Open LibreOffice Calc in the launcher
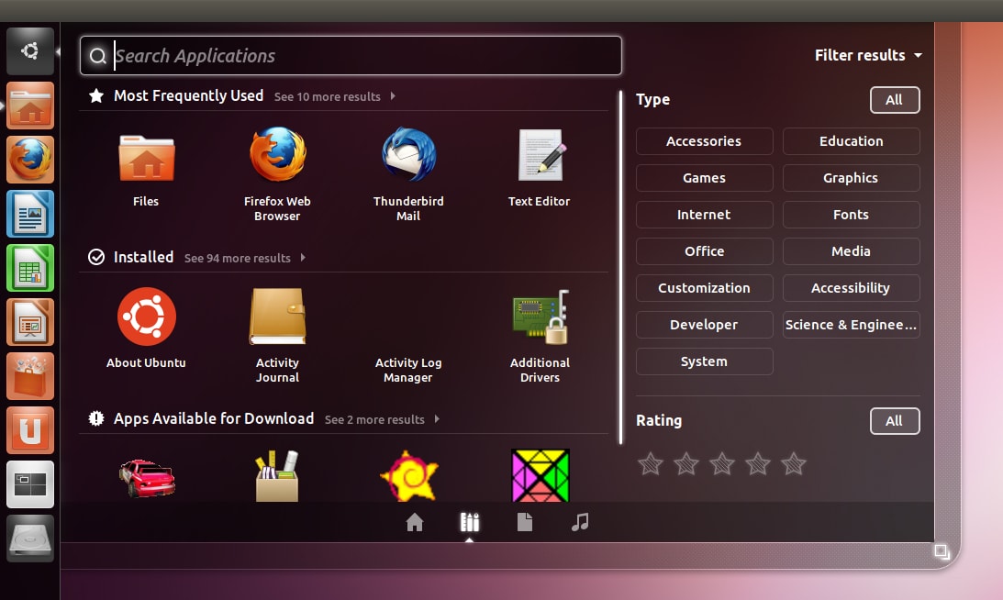1003x600 pixels. point(30,268)
